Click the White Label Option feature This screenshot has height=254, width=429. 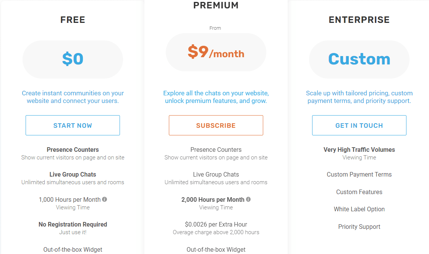coord(359,209)
